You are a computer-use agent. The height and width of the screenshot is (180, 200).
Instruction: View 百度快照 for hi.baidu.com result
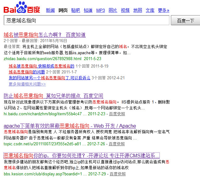click(117, 114)
